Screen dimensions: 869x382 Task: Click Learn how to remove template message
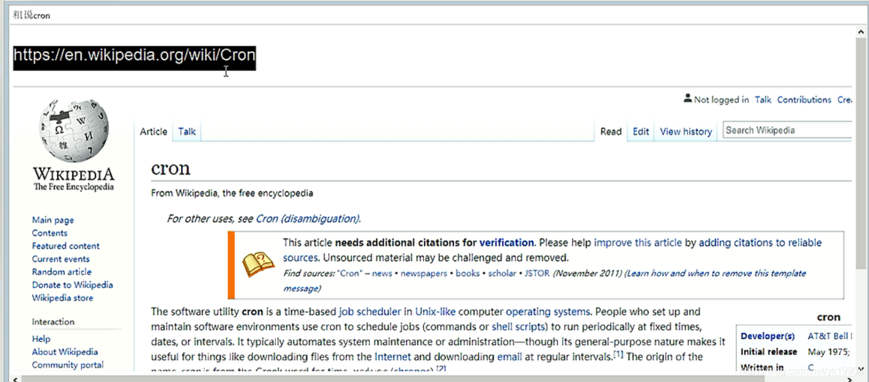544,280
